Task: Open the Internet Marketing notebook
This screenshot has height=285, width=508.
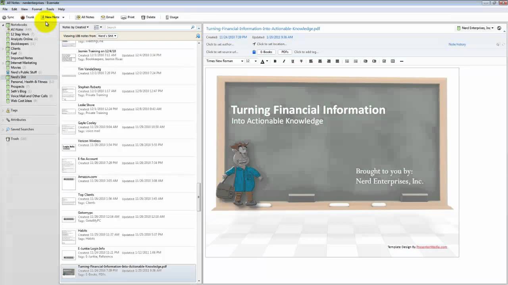Action: click(23, 63)
